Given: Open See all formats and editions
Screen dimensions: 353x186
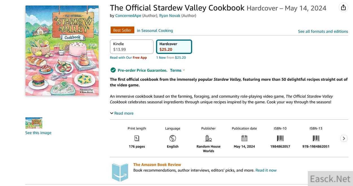Looking at the screenshot, I should (x=323, y=31).
